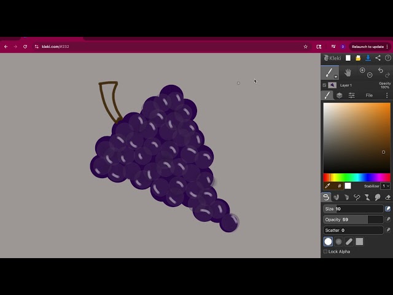This screenshot has width=393, height=295.
Task: Bookmark this page with the star
Action: pyautogui.click(x=306, y=47)
